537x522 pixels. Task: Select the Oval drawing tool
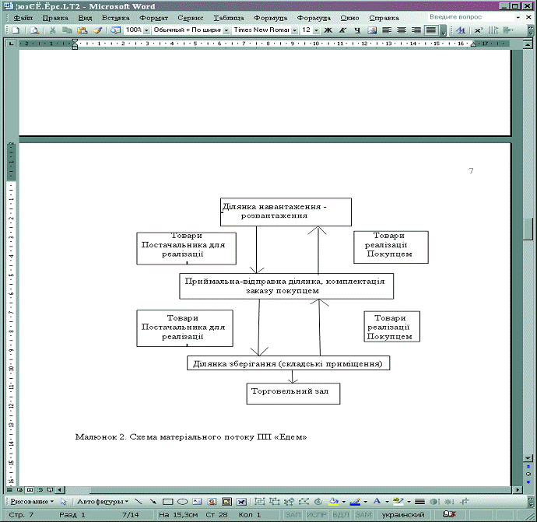[x=183, y=502]
